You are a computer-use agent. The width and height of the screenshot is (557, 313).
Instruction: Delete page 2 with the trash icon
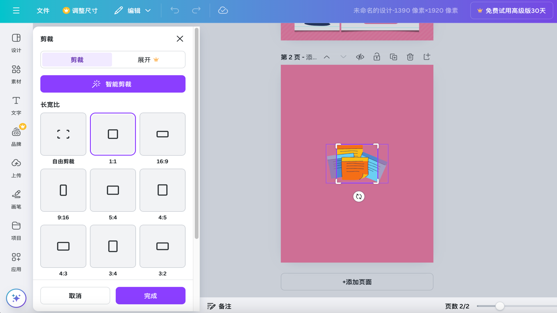point(410,57)
